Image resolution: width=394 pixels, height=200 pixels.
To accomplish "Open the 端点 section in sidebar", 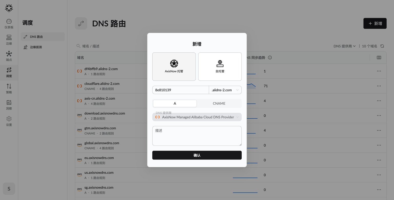I will click(9, 56).
